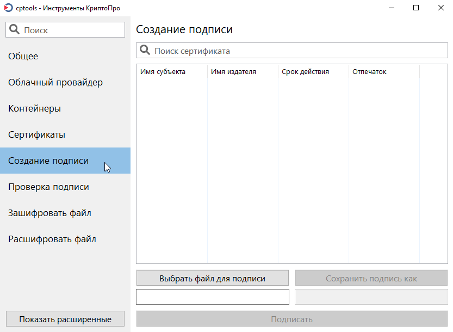The height and width of the screenshot is (332, 453).
Task: Open the Облачный провайдер section
Action: [x=55, y=82]
